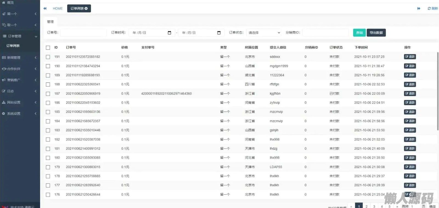Collapse the 订单管理 sidebar menu

[19, 36]
